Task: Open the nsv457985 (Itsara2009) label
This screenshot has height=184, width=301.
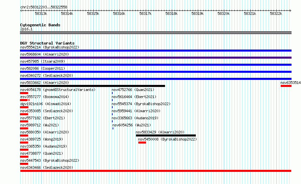Action: coord(43,61)
